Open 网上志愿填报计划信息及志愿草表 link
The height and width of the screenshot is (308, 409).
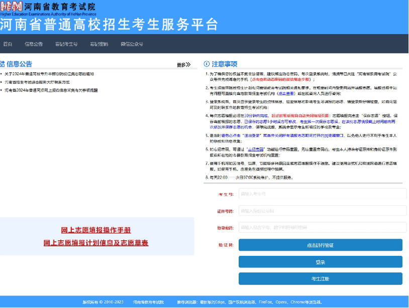[x=96, y=243]
